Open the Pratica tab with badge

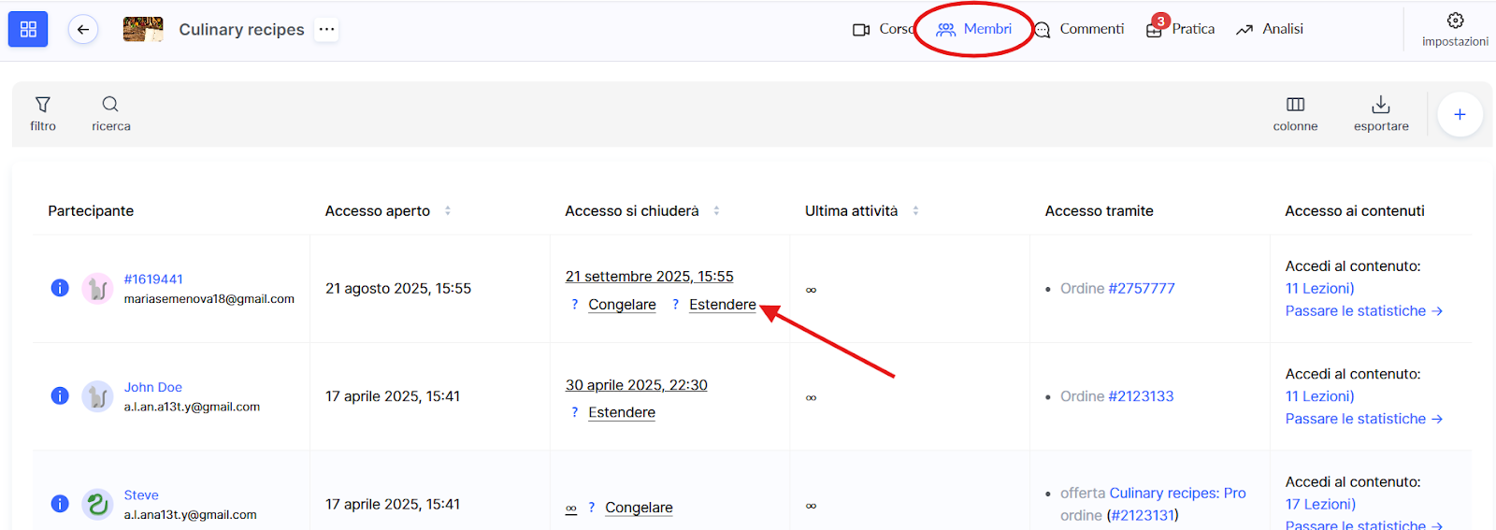1180,29
